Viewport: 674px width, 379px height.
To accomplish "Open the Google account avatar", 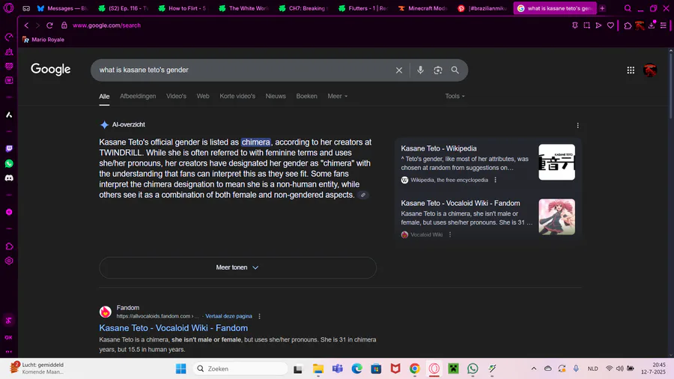I will point(650,70).
